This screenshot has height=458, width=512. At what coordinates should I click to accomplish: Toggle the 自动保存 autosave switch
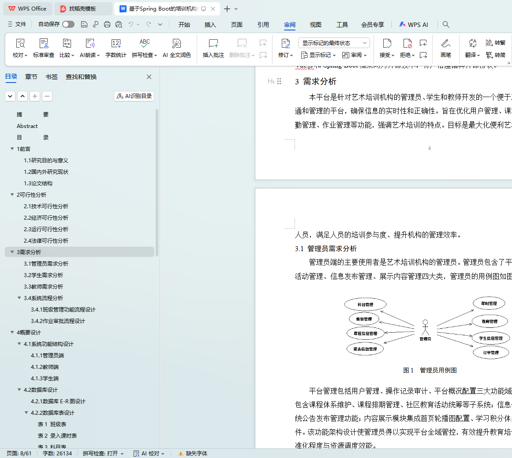tap(68, 24)
